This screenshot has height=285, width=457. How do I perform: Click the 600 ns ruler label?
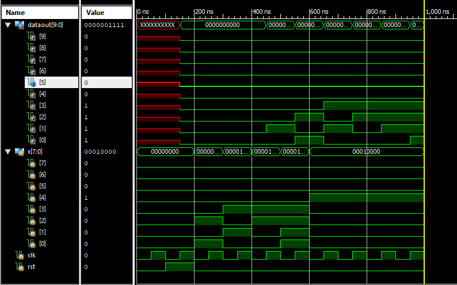319,12
